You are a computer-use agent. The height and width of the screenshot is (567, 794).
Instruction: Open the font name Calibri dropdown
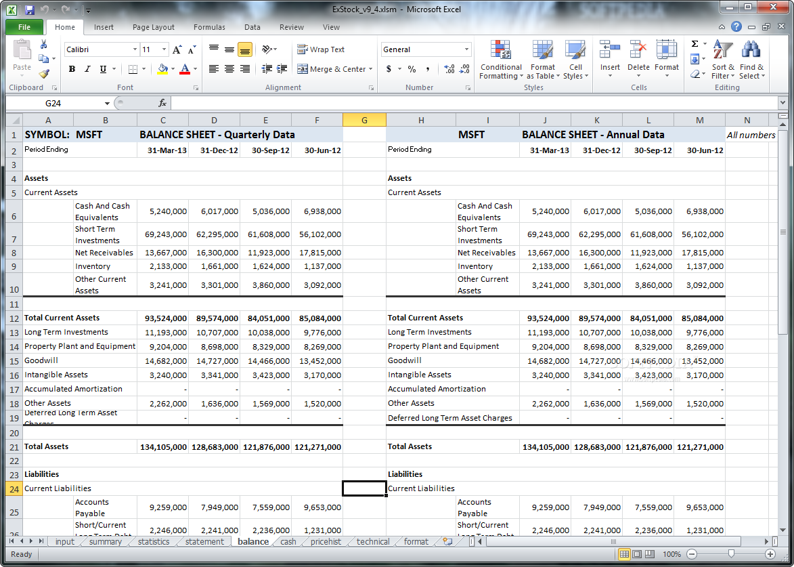[135, 49]
